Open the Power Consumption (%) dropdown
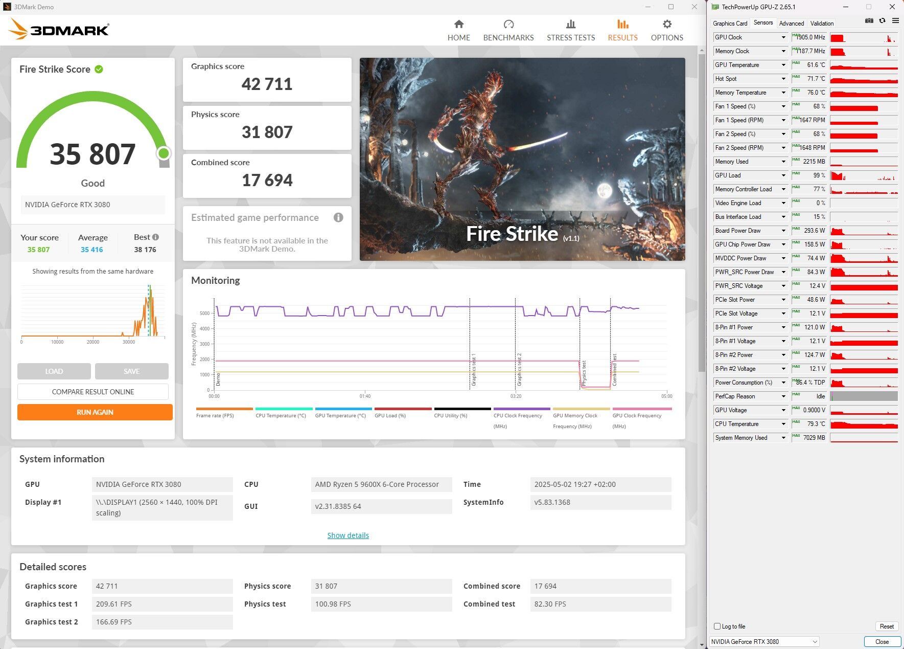This screenshot has height=649, width=904. point(783,383)
